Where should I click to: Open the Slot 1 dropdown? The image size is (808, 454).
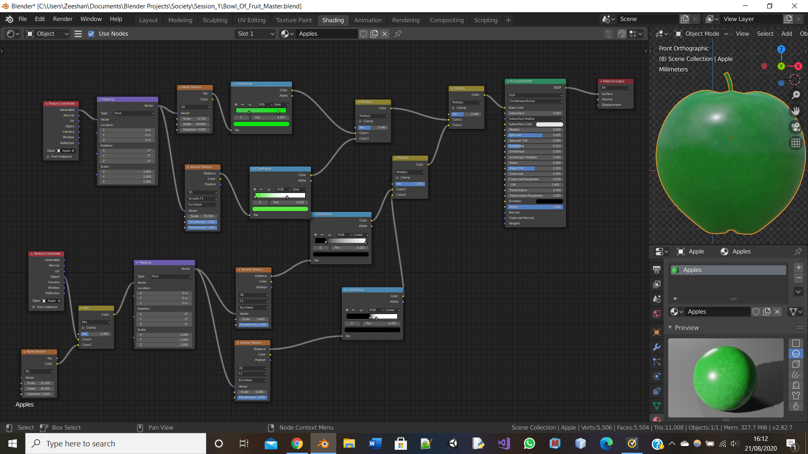pos(255,34)
